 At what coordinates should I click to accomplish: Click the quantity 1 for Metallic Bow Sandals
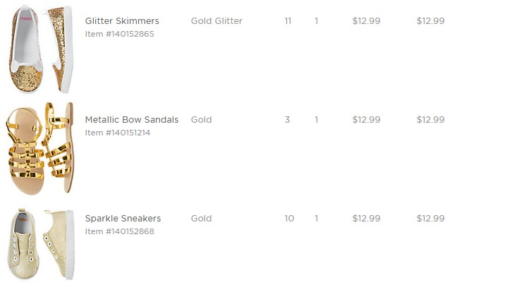pos(317,120)
